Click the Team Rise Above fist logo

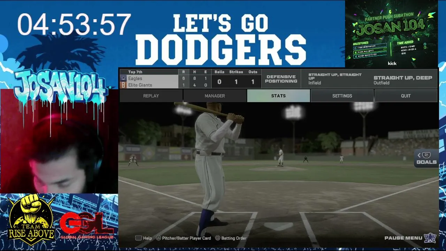click(x=31, y=220)
